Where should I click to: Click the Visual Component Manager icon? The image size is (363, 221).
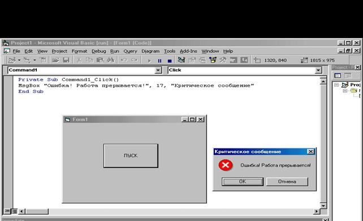(x=244, y=60)
